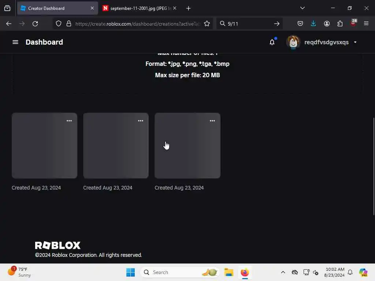Expand the reqdfvsdgvsxqs account dropdown arrow
The width and height of the screenshot is (375, 281).
point(355,42)
